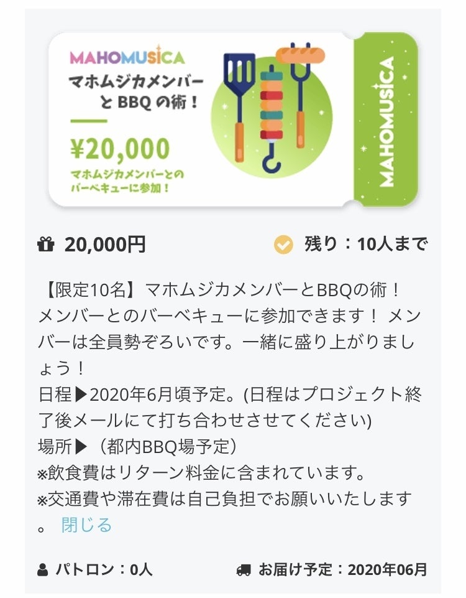The height and width of the screenshot is (598, 466).
Task: Click お届け予定：2020年06月 delivery date
Action: [x=342, y=569]
